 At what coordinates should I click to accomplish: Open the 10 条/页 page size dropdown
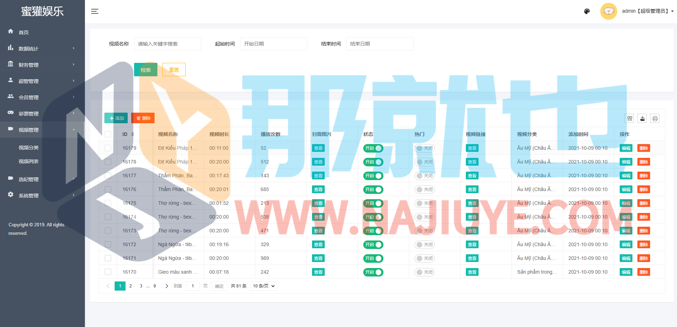click(263, 286)
